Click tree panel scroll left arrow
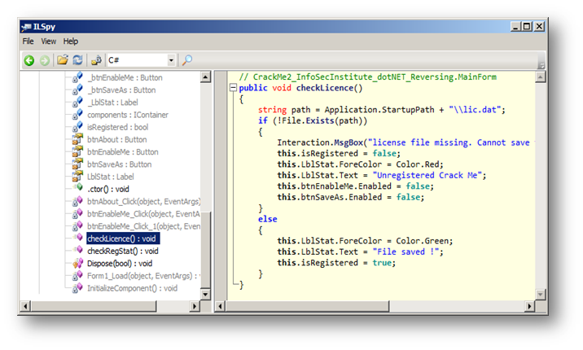Image resolution: width=583 pixels, height=350 pixels. click(x=25, y=306)
